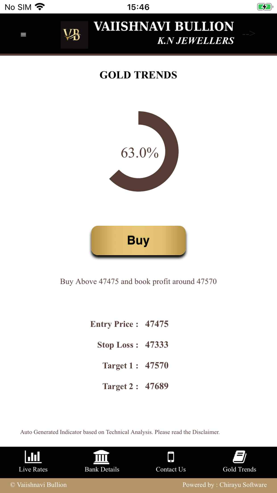This screenshot has width=277, height=493.
Task: Click Powered by Chirayu Software link
Action: pyautogui.click(x=224, y=485)
